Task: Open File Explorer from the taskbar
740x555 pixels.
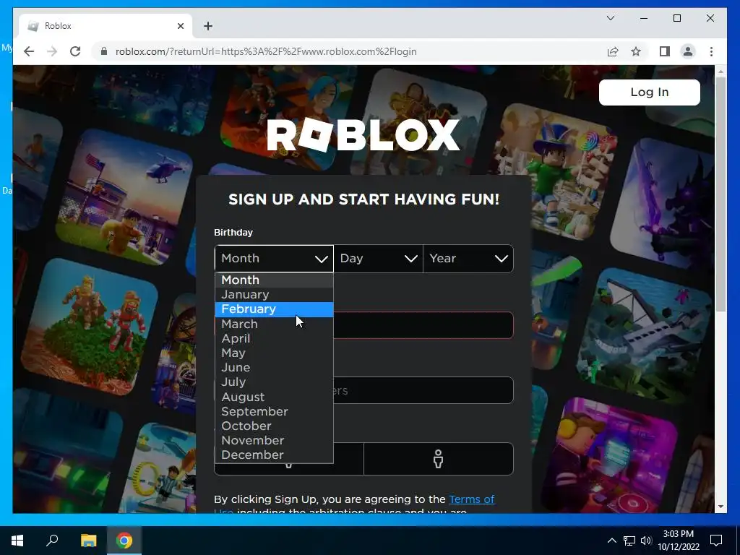Action: (88, 541)
